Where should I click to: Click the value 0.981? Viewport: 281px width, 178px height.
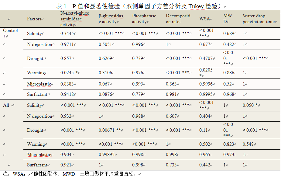pos(171,94)
